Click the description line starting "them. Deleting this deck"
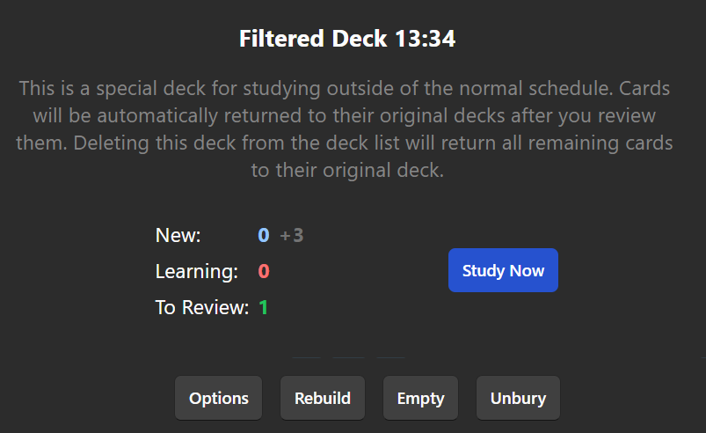Screen dimensions: 706x433 pyautogui.click(x=345, y=143)
